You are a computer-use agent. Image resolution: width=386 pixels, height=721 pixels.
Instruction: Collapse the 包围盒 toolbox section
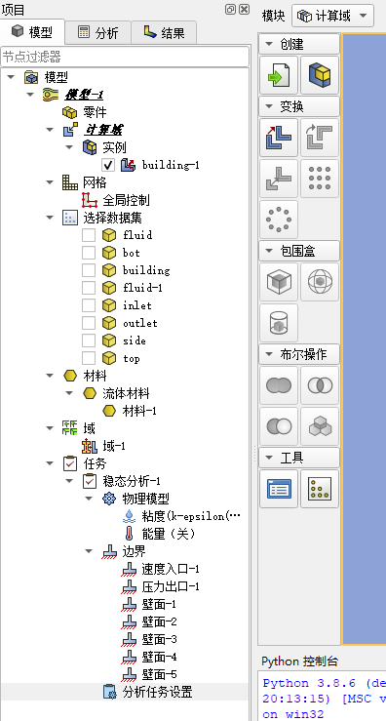tap(268, 251)
